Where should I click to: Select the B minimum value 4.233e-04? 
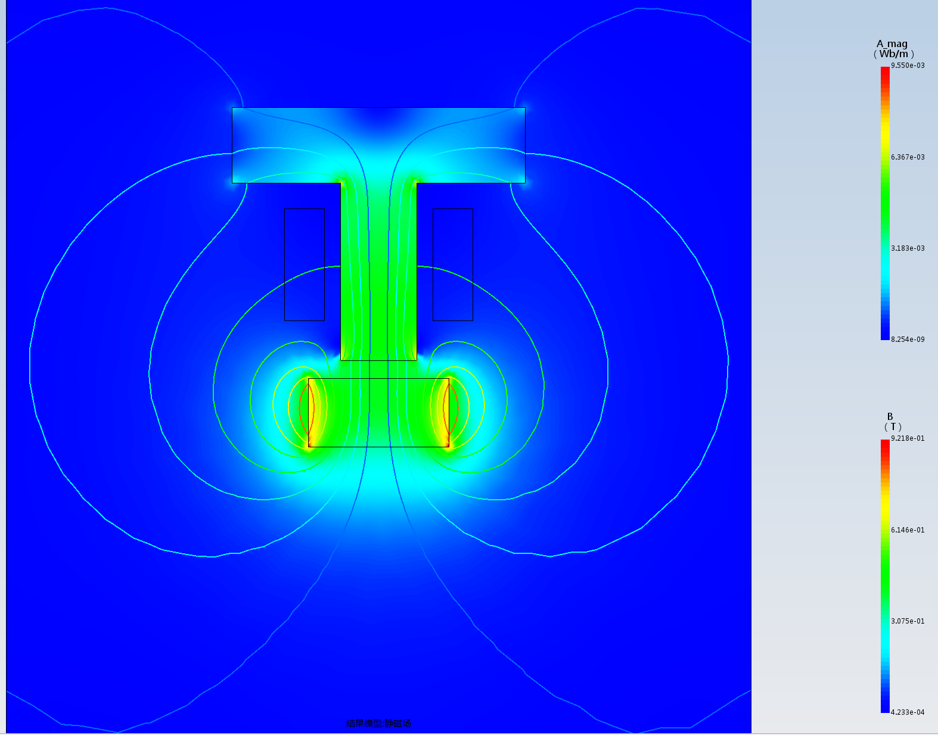click(908, 712)
